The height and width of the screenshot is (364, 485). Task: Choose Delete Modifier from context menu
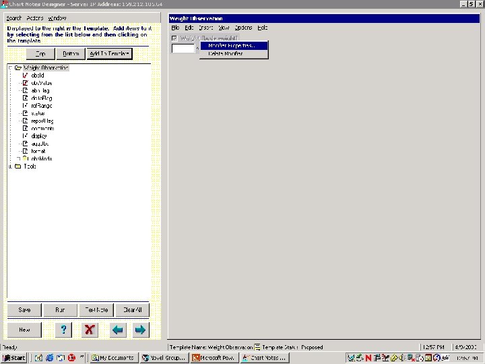pos(234,53)
